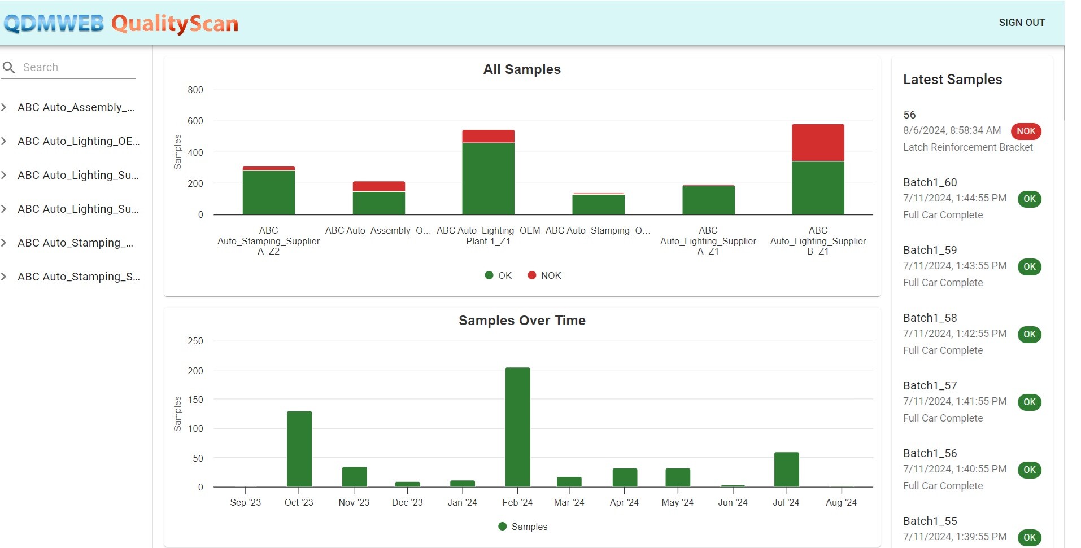Expand the ABC Auto_Lighting_OE node
This screenshot has width=1081, height=548.
(5, 141)
